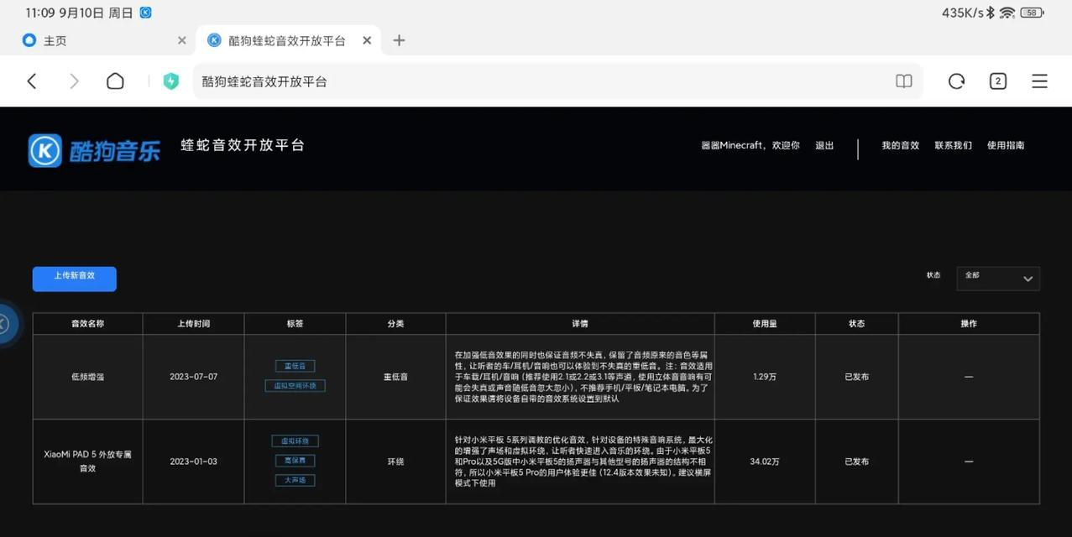1072x537 pixels.
Task: Click the Minecraft welcome username text
Action: tap(750, 145)
